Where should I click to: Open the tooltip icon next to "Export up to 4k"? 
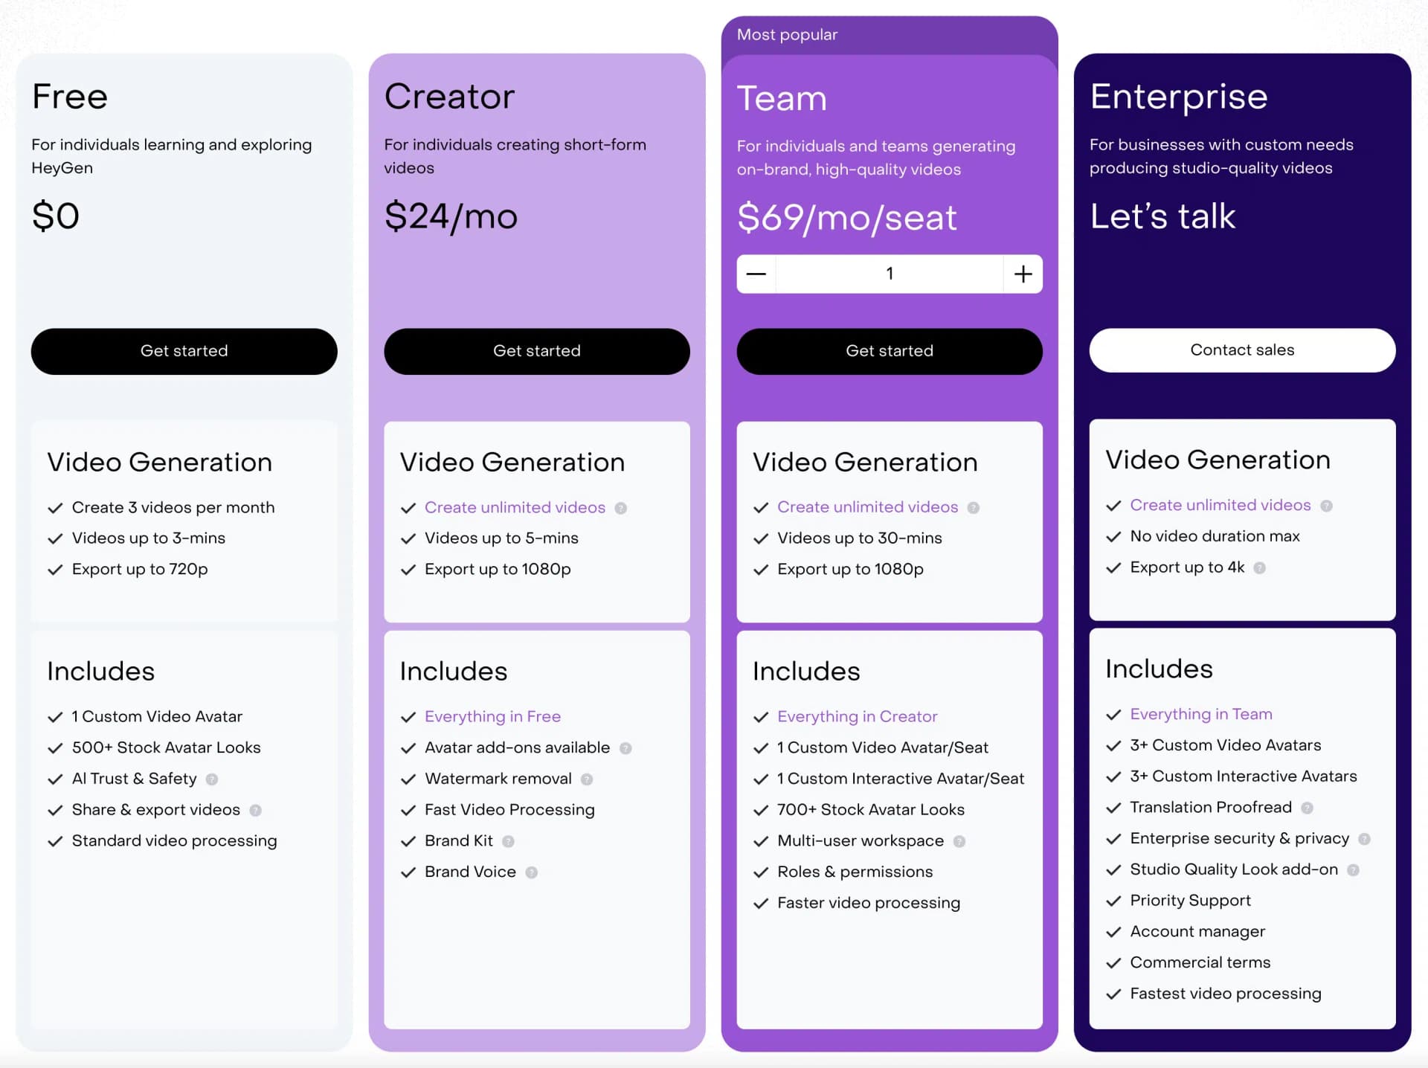click(1260, 567)
